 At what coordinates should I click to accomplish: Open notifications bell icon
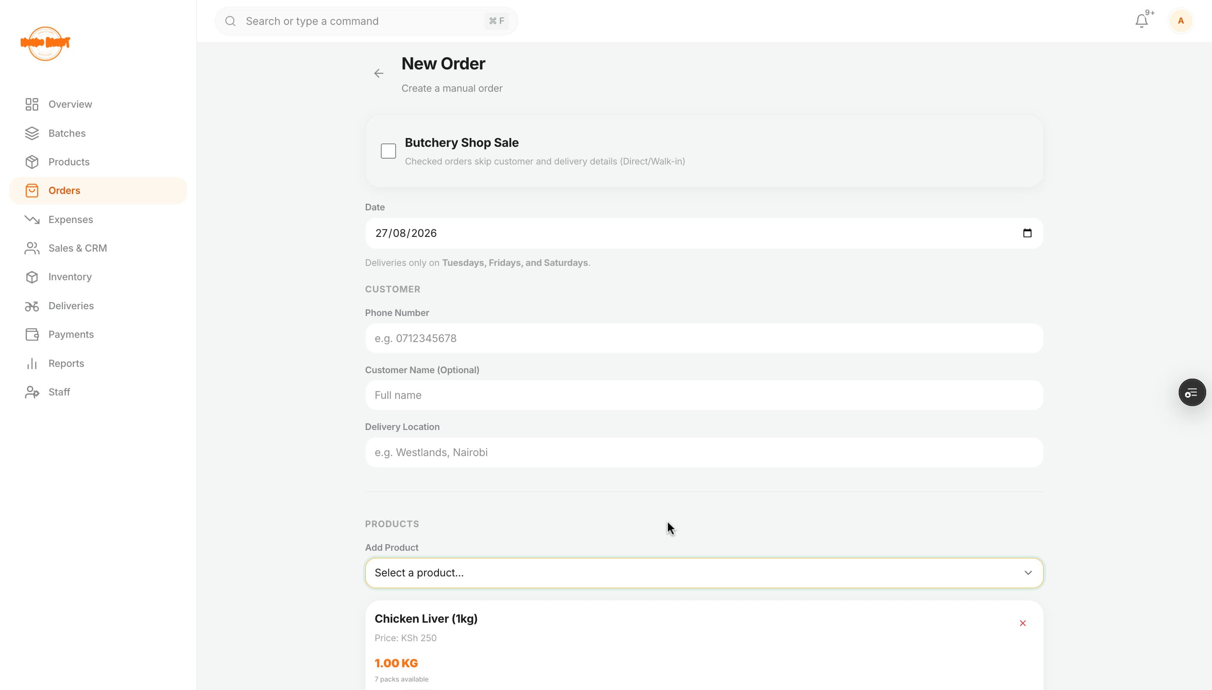1141,21
